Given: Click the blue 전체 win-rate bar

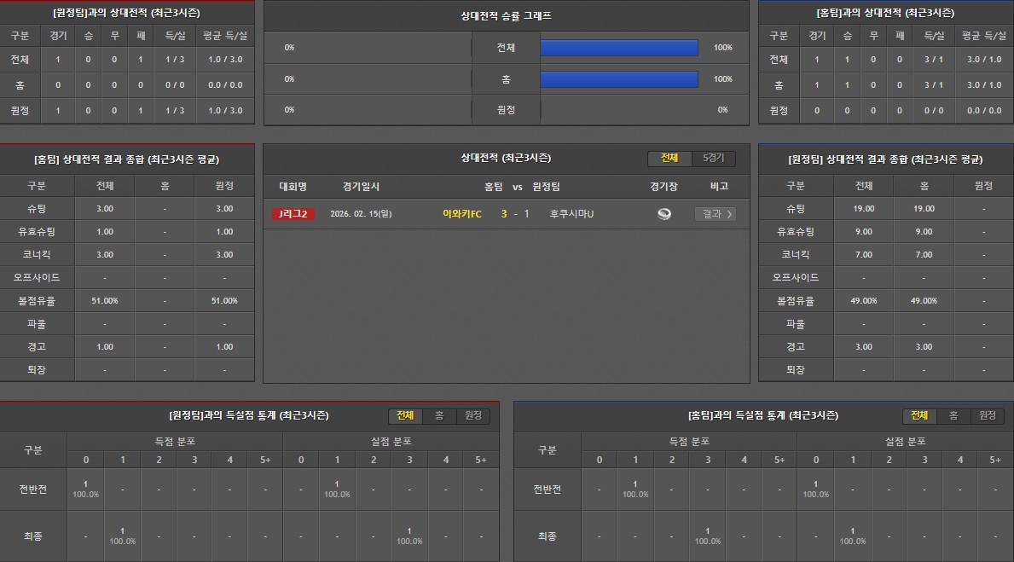Looking at the screenshot, I should (619, 48).
